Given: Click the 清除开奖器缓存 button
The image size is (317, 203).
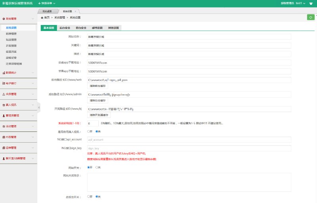Looking at the screenshot, I should click(x=98, y=115).
